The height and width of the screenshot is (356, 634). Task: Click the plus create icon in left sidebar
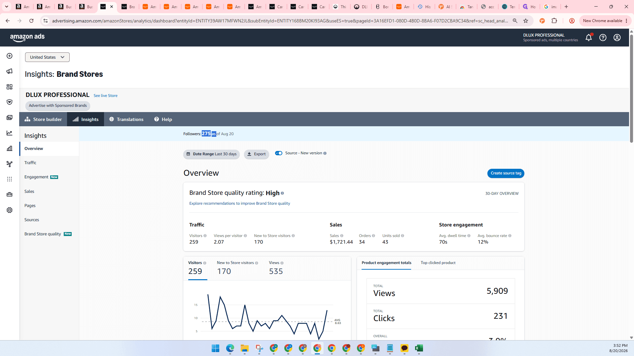pyautogui.click(x=10, y=56)
